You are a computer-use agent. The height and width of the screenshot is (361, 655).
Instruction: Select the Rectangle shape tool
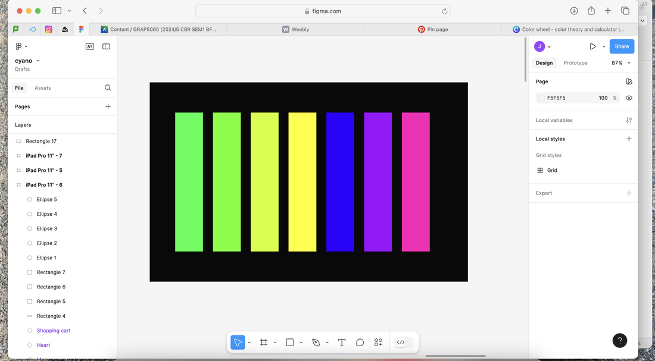coord(289,342)
